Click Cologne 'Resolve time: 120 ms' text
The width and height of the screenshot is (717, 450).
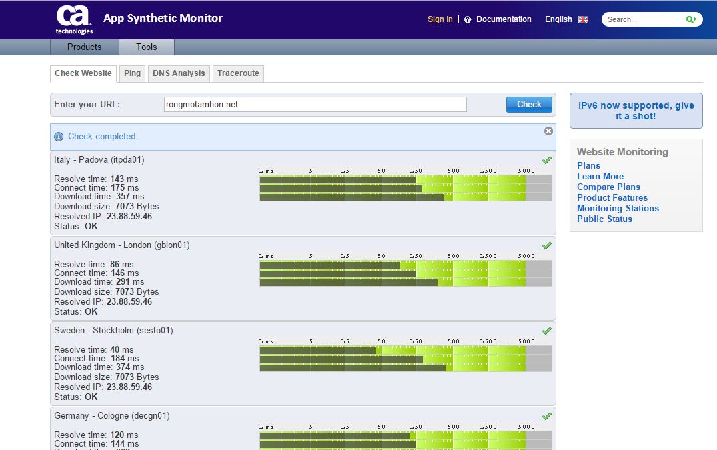[x=96, y=435]
